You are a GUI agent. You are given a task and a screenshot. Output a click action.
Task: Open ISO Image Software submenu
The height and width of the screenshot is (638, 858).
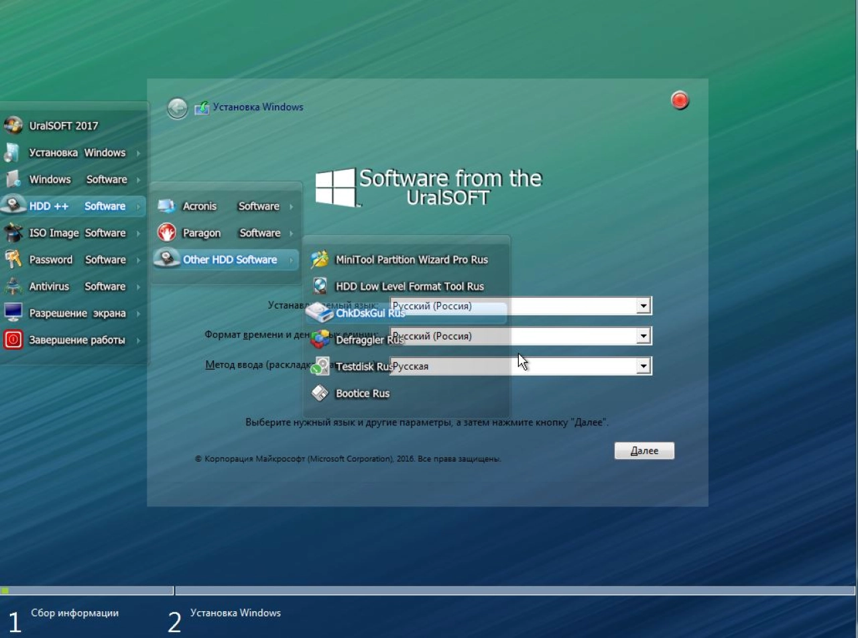click(74, 233)
